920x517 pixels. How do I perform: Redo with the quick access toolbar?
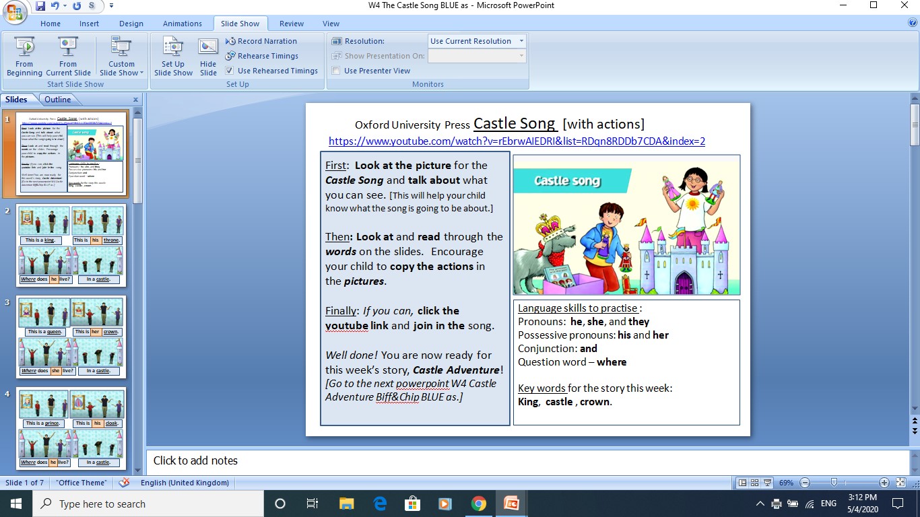76,6
